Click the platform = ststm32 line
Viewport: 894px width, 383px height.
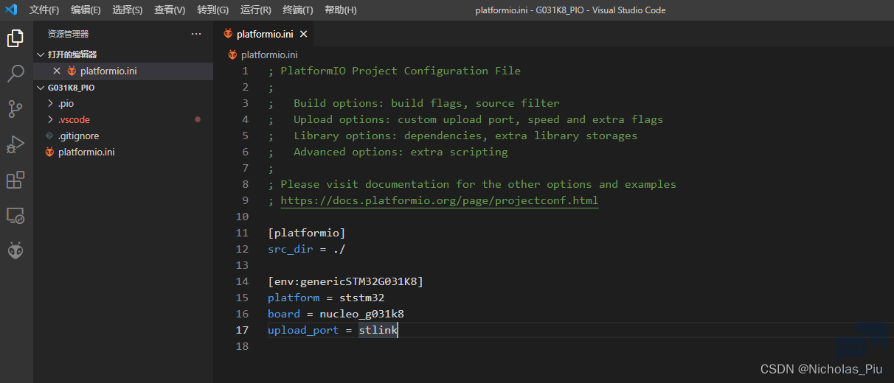326,298
